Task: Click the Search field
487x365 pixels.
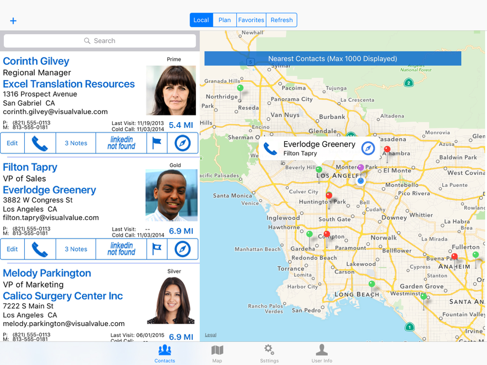Action: pyautogui.click(x=100, y=41)
